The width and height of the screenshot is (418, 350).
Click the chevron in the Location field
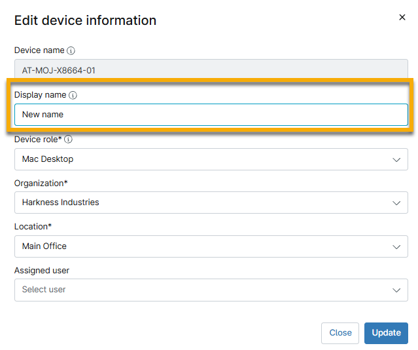tap(396, 246)
